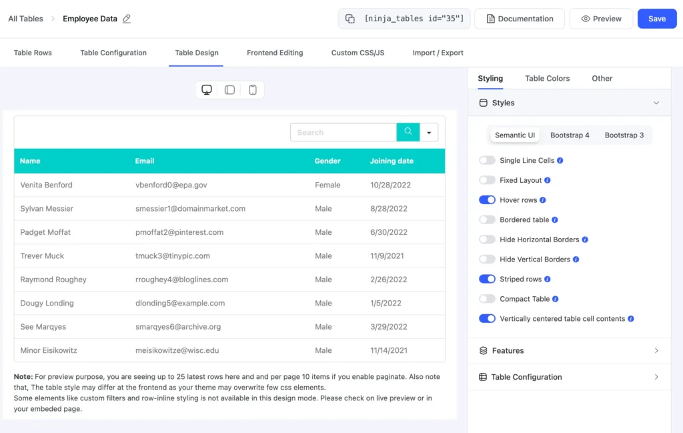Select the Styling sidebar tab
Image resolution: width=683 pixels, height=433 pixels.
490,79
